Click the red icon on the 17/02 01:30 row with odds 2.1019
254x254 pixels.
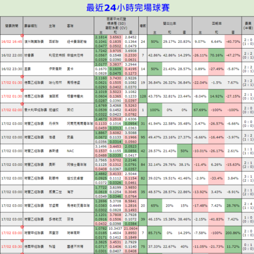click(x=22, y=90)
